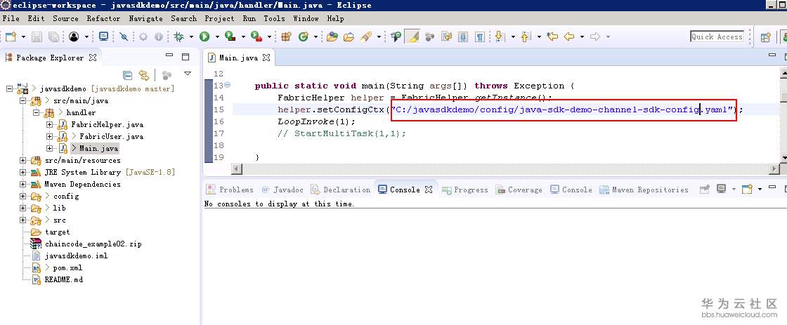Expand the config folder
The image size is (787, 325).
(22, 196)
